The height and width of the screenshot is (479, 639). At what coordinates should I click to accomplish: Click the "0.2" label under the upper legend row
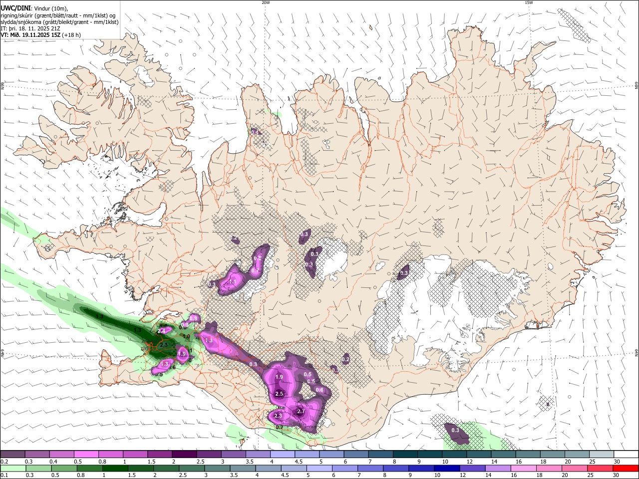pos(4,462)
